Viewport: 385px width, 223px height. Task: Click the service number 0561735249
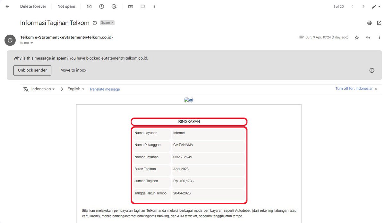point(183,157)
